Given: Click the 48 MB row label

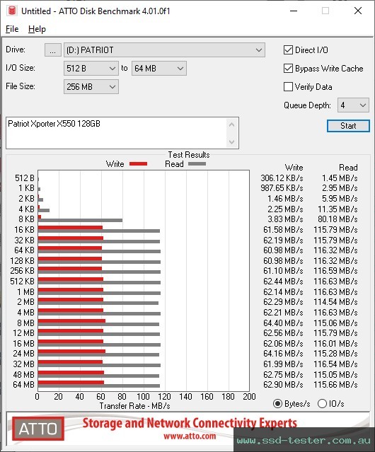Looking at the screenshot, I should (23, 374).
